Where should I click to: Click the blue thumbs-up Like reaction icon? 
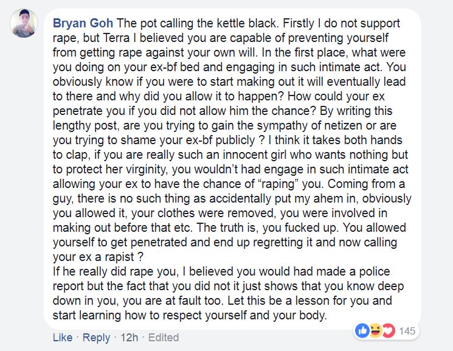click(362, 331)
